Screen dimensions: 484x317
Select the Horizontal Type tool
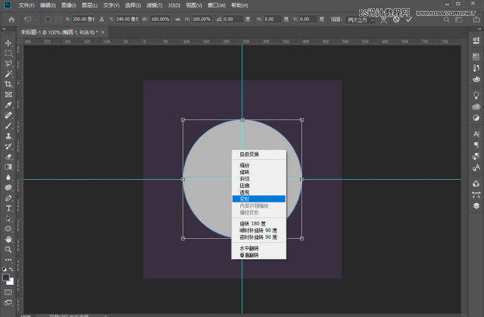pos(8,208)
